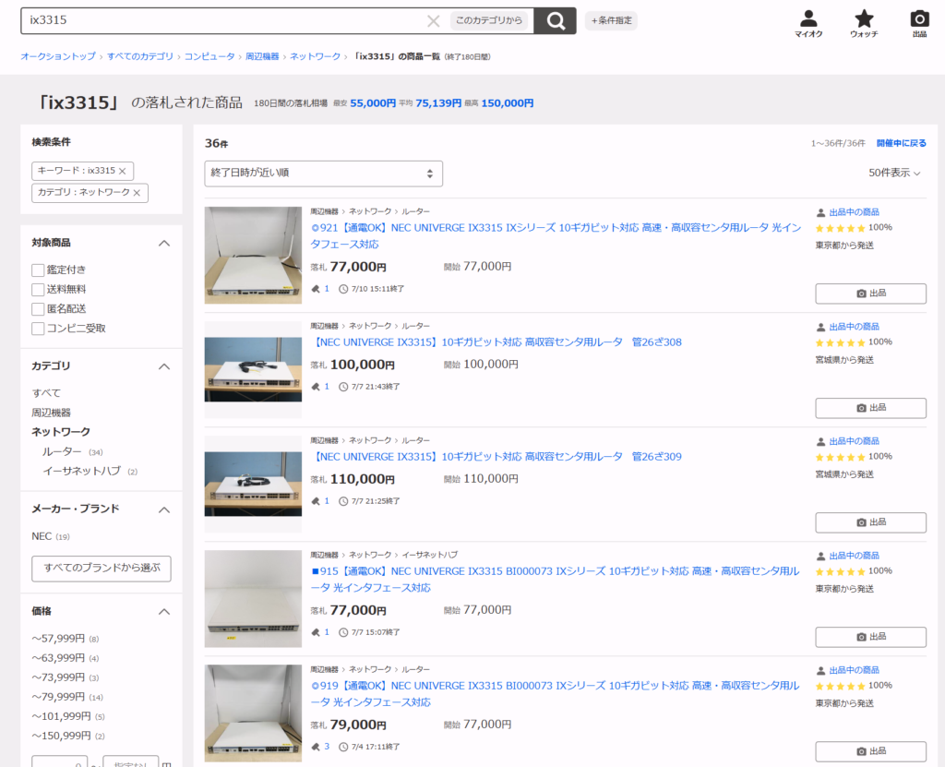Remove the カテゴリ: ネットワーク filter tag
The width and height of the screenshot is (945, 767).
[x=137, y=193]
